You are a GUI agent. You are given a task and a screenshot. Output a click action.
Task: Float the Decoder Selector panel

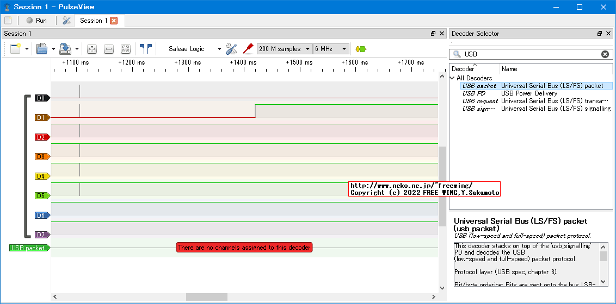[x=600, y=34]
